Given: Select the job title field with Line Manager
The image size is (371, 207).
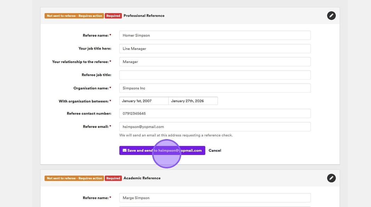Looking at the screenshot, I should (215, 48).
